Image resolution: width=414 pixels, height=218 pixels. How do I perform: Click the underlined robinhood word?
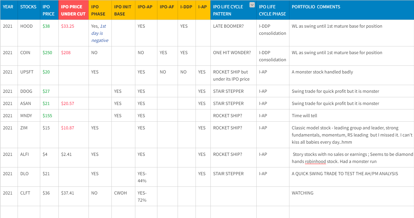click(315, 161)
